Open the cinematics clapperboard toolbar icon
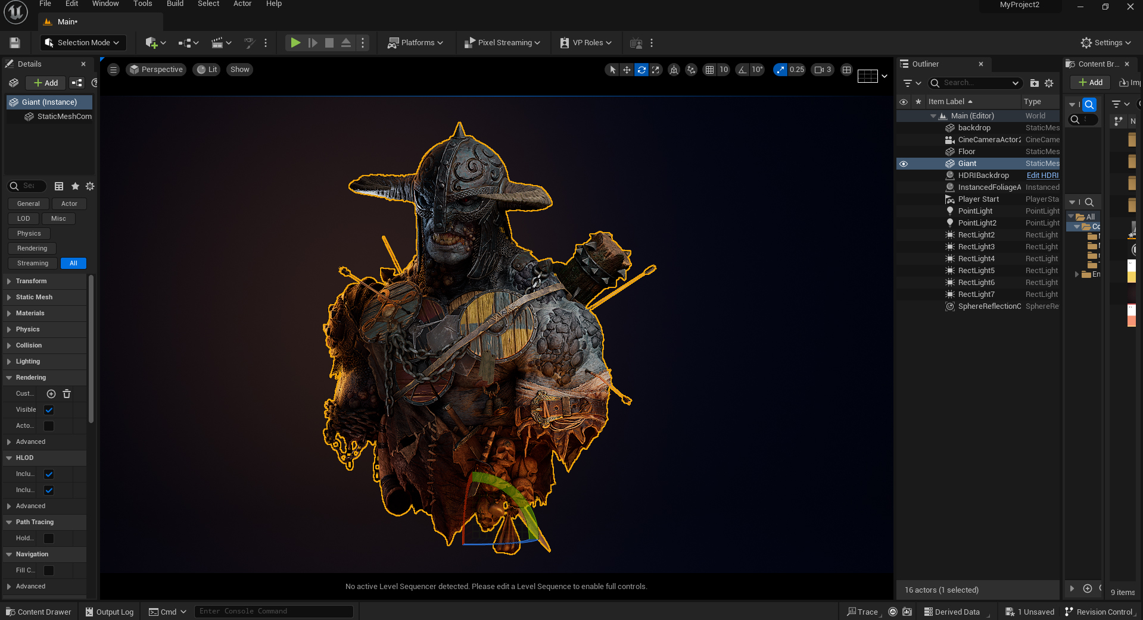Viewport: 1143px width, 620px height. tap(222, 43)
